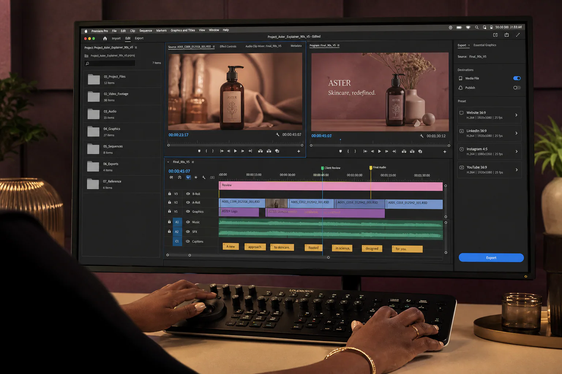
Task: Export frame from Source monitor
Action: point(277,151)
